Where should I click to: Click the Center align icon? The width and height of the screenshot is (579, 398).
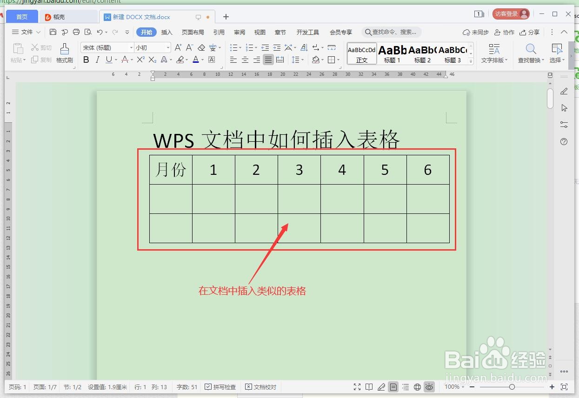[245, 60]
